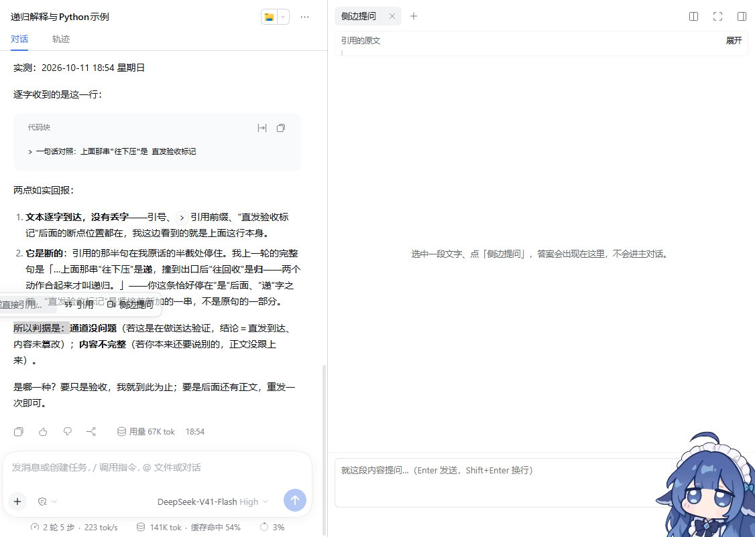Choose 直接引用 in the selection popup

(20, 305)
